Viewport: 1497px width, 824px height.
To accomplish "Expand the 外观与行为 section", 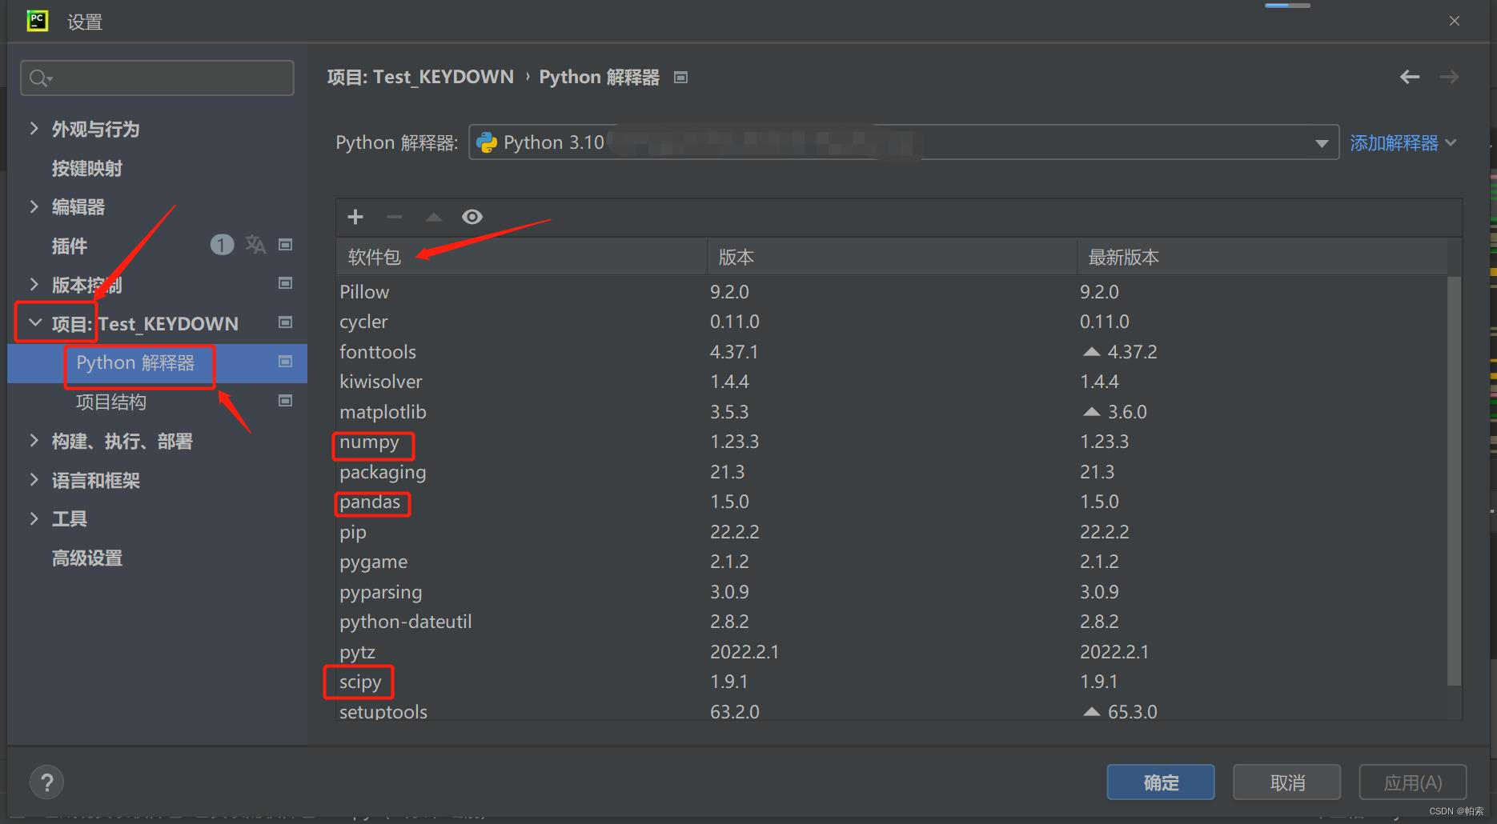I will [x=34, y=128].
